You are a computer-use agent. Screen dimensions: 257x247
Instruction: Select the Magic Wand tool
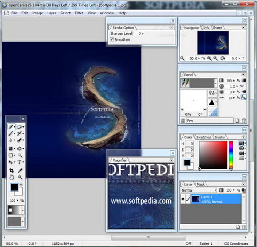(20, 155)
